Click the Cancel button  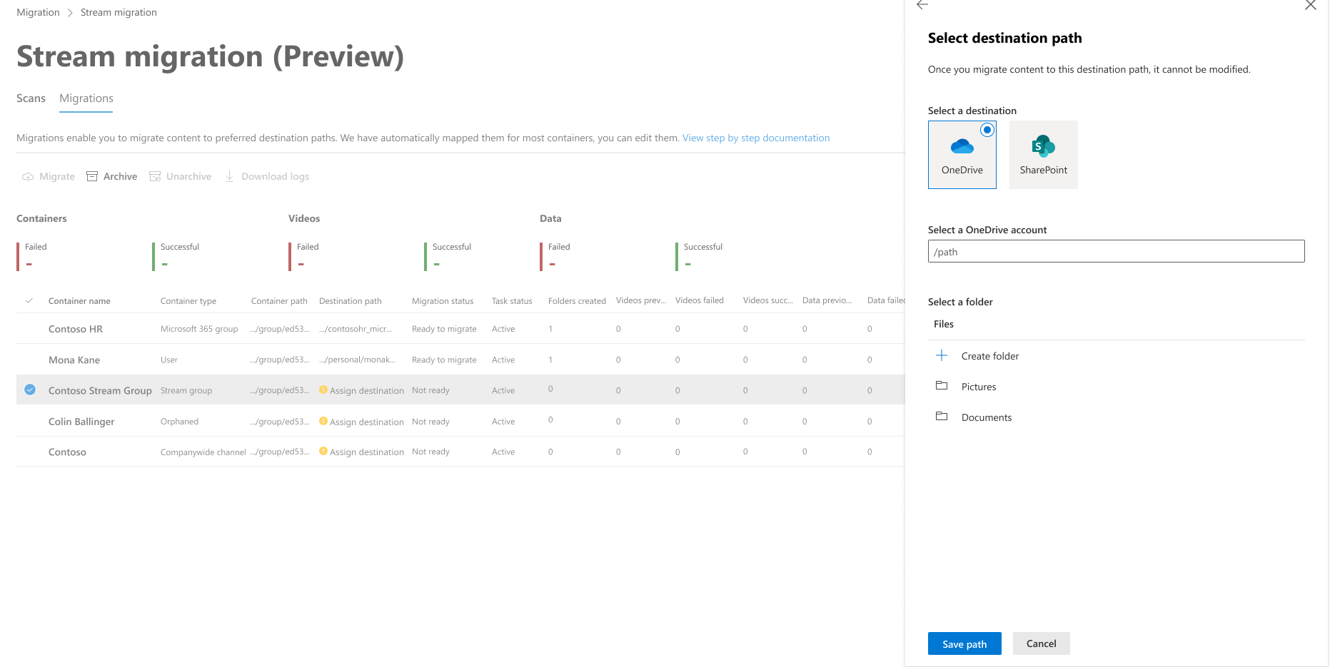[1041, 643]
